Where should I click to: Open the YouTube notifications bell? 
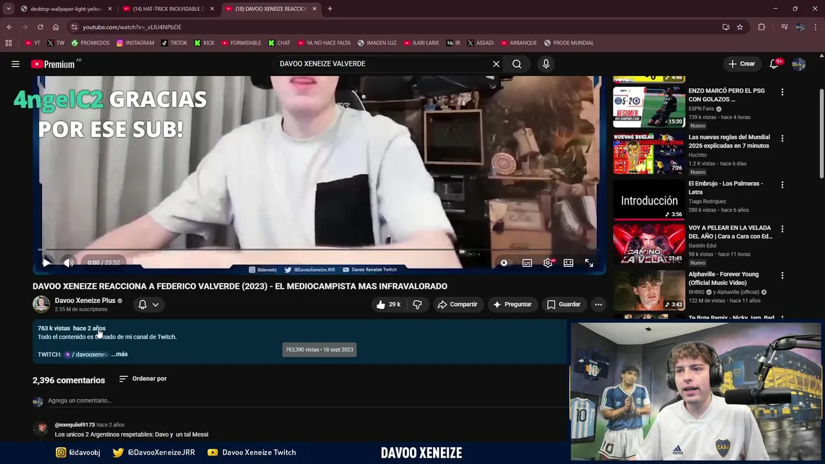[774, 64]
